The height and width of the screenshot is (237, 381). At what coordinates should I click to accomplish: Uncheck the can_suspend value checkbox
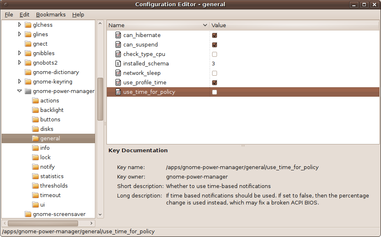tap(215, 45)
